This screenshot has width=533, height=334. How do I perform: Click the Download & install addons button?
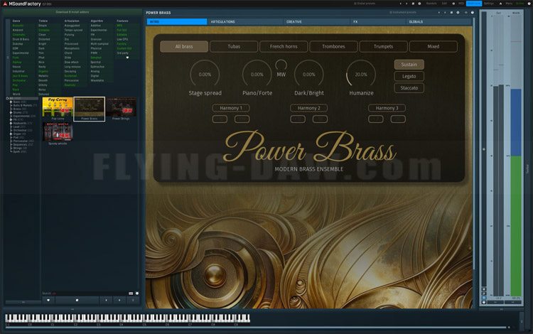72,12
